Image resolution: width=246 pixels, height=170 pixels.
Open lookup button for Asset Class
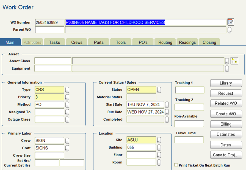tap(227, 61)
